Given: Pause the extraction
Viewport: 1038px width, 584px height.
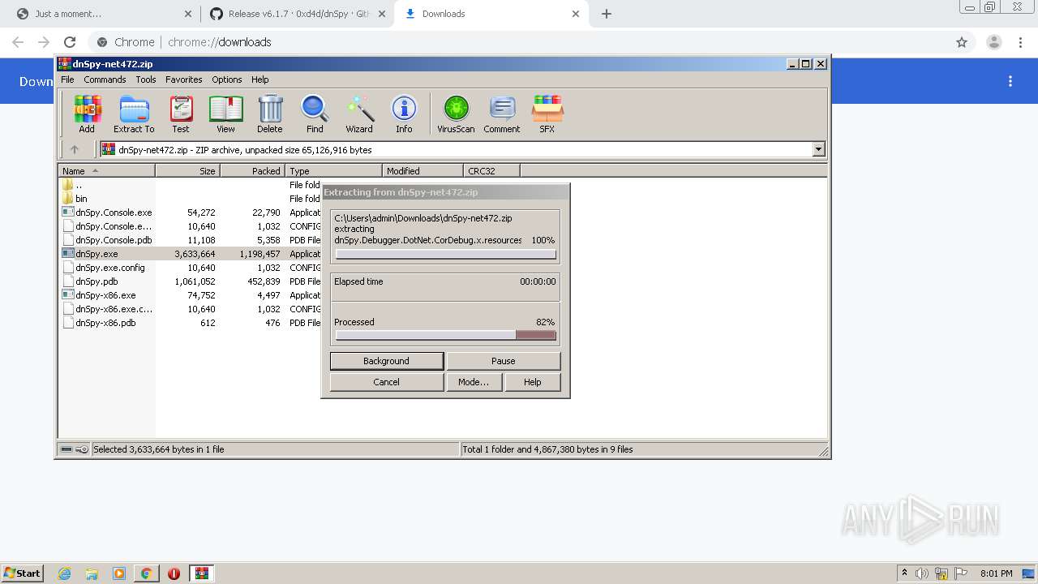Looking at the screenshot, I should (504, 361).
